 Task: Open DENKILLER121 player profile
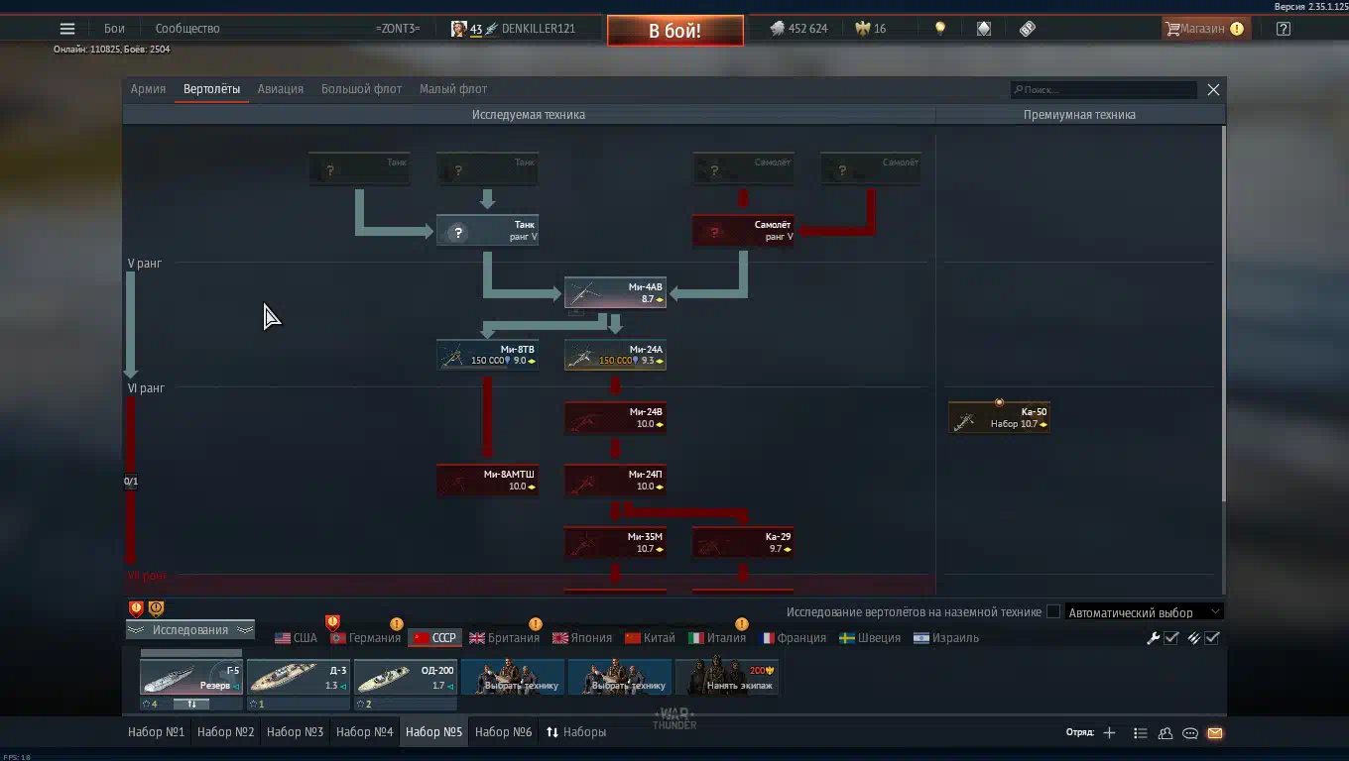point(514,29)
